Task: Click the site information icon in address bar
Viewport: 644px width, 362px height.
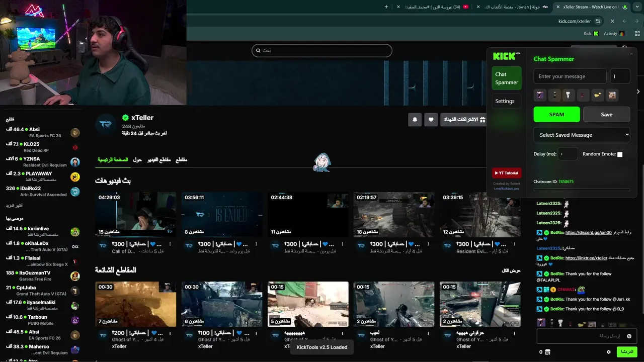Action: click(x=598, y=21)
